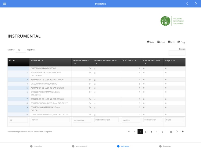Sort by ID column arrow
This screenshot has height=150, width=201.
pos(14,60)
